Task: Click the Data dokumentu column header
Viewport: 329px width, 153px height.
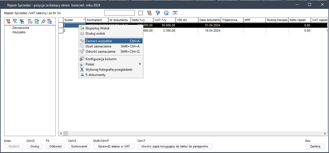Action: pos(210,20)
